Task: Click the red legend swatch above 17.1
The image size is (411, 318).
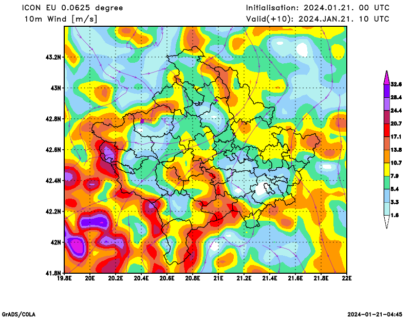Action: pyautogui.click(x=387, y=130)
